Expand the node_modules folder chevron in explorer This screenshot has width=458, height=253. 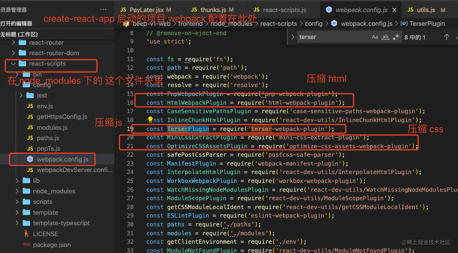tap(17, 191)
